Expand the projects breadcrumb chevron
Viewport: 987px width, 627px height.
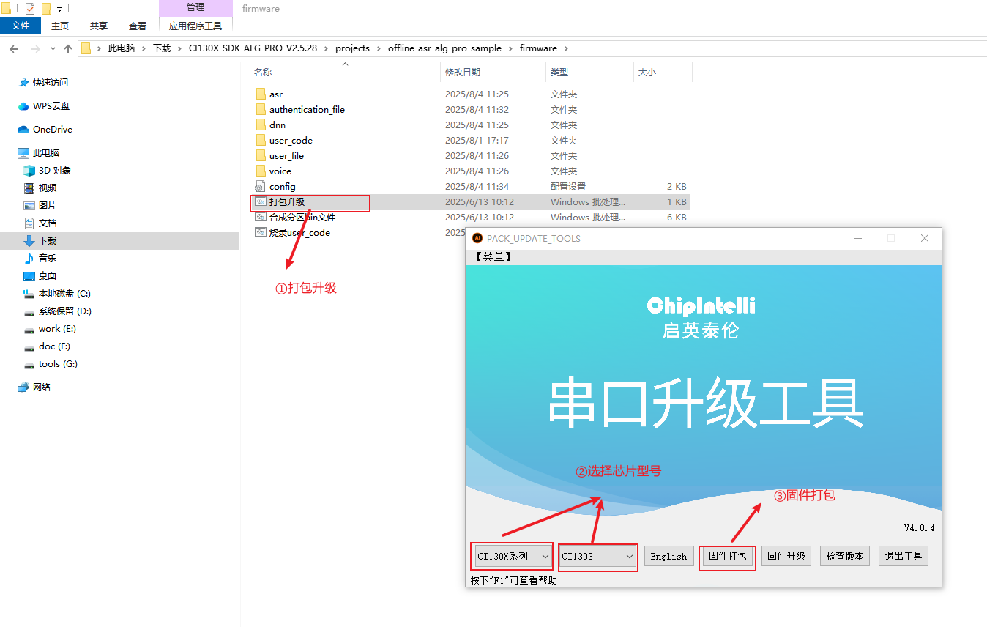[379, 48]
